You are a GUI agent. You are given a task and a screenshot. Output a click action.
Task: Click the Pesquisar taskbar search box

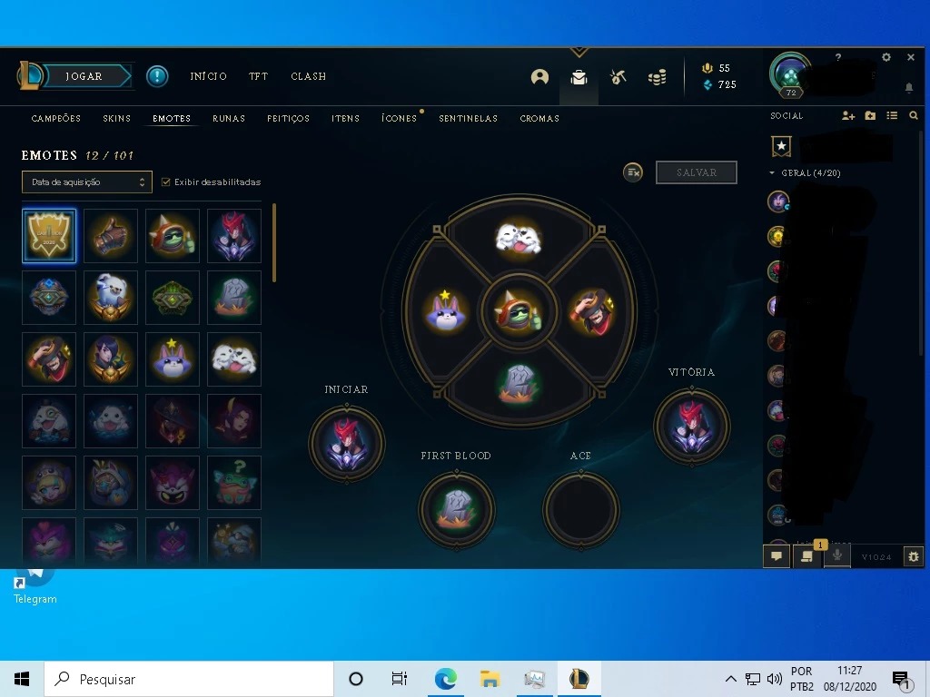point(189,679)
